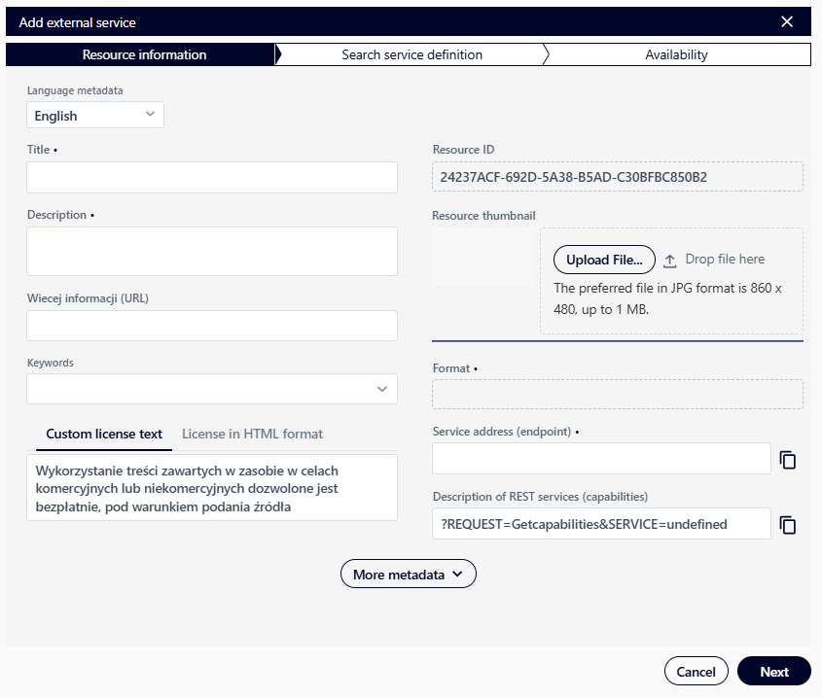Open the Language metadata dropdown
The height and width of the screenshot is (698, 822).
click(95, 116)
